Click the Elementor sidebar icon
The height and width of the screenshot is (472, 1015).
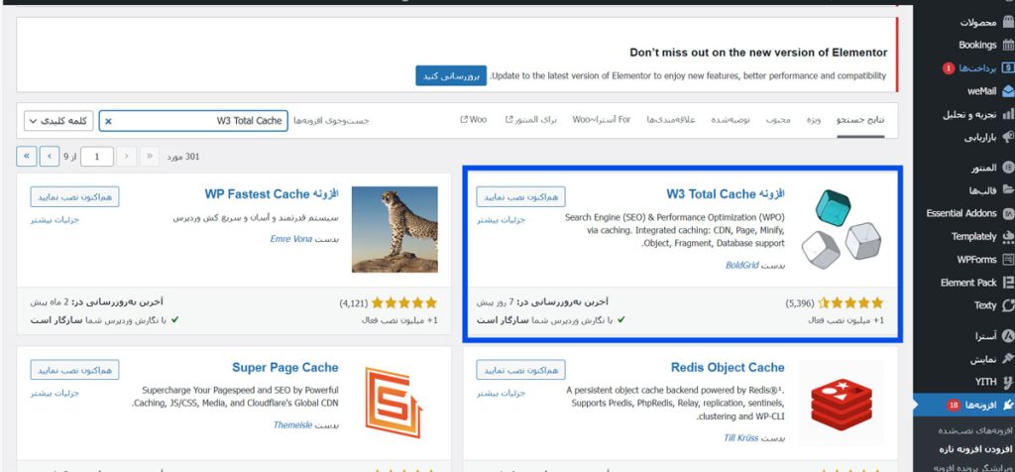click(1008, 168)
